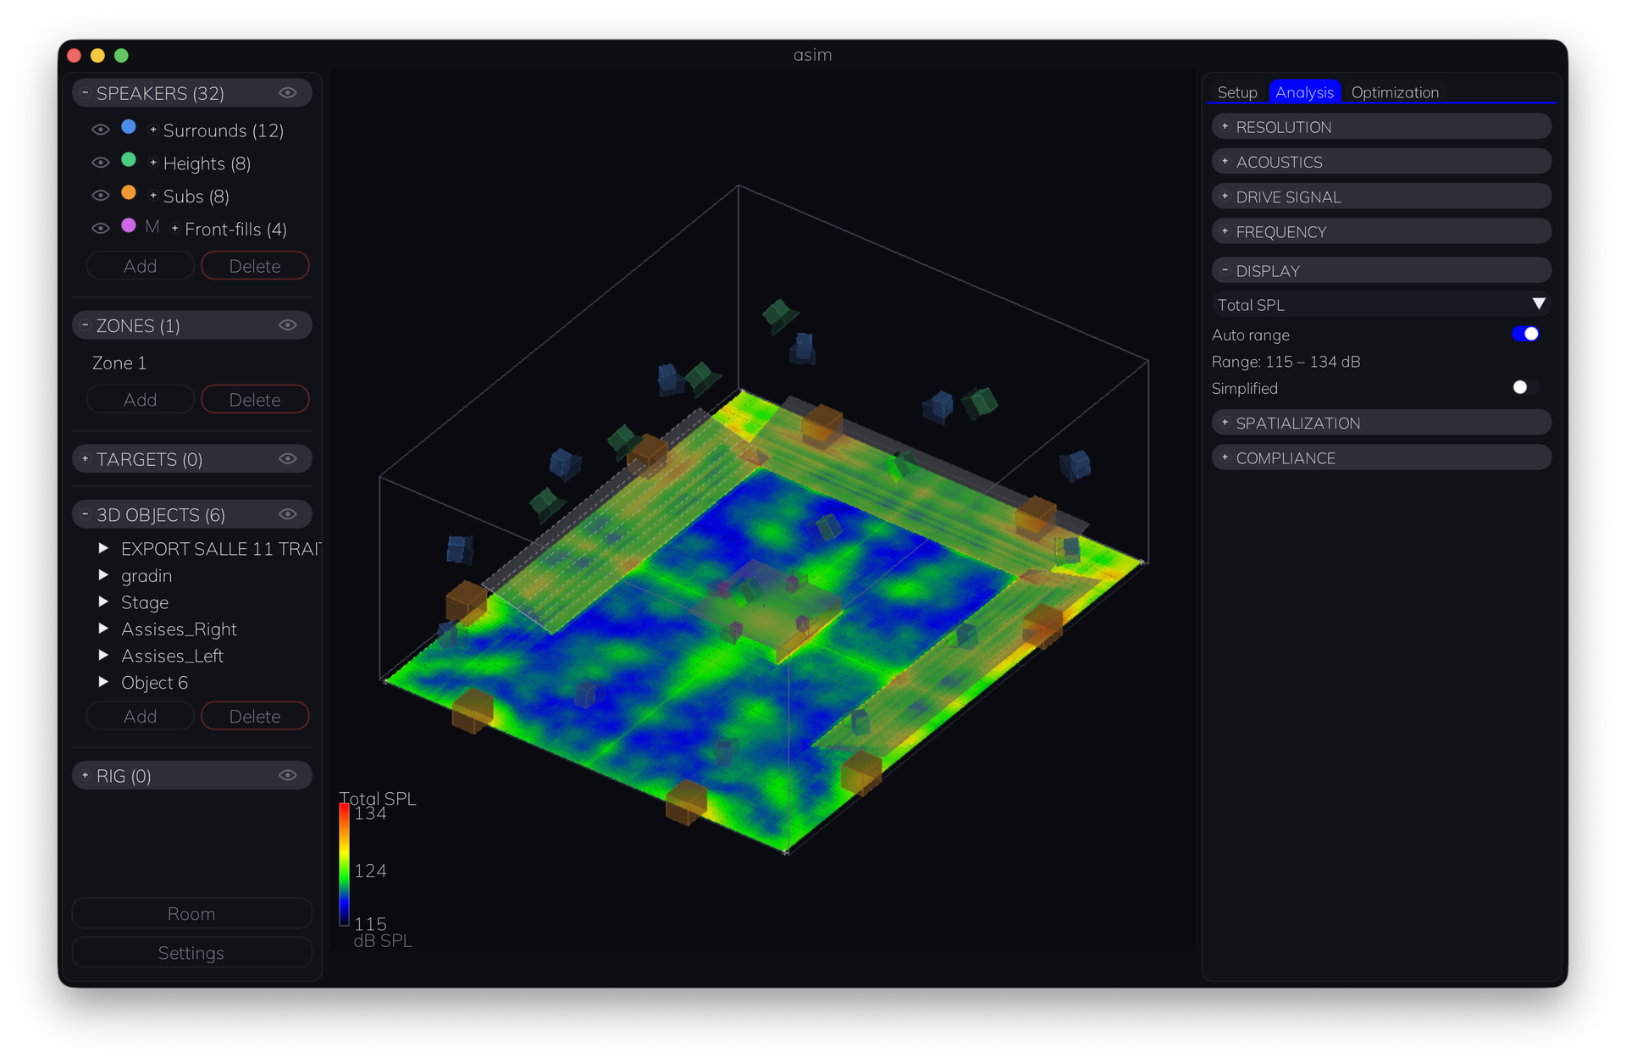The height and width of the screenshot is (1064, 1626).
Task: Open the Total SPL dropdown
Action: pyautogui.click(x=1381, y=304)
